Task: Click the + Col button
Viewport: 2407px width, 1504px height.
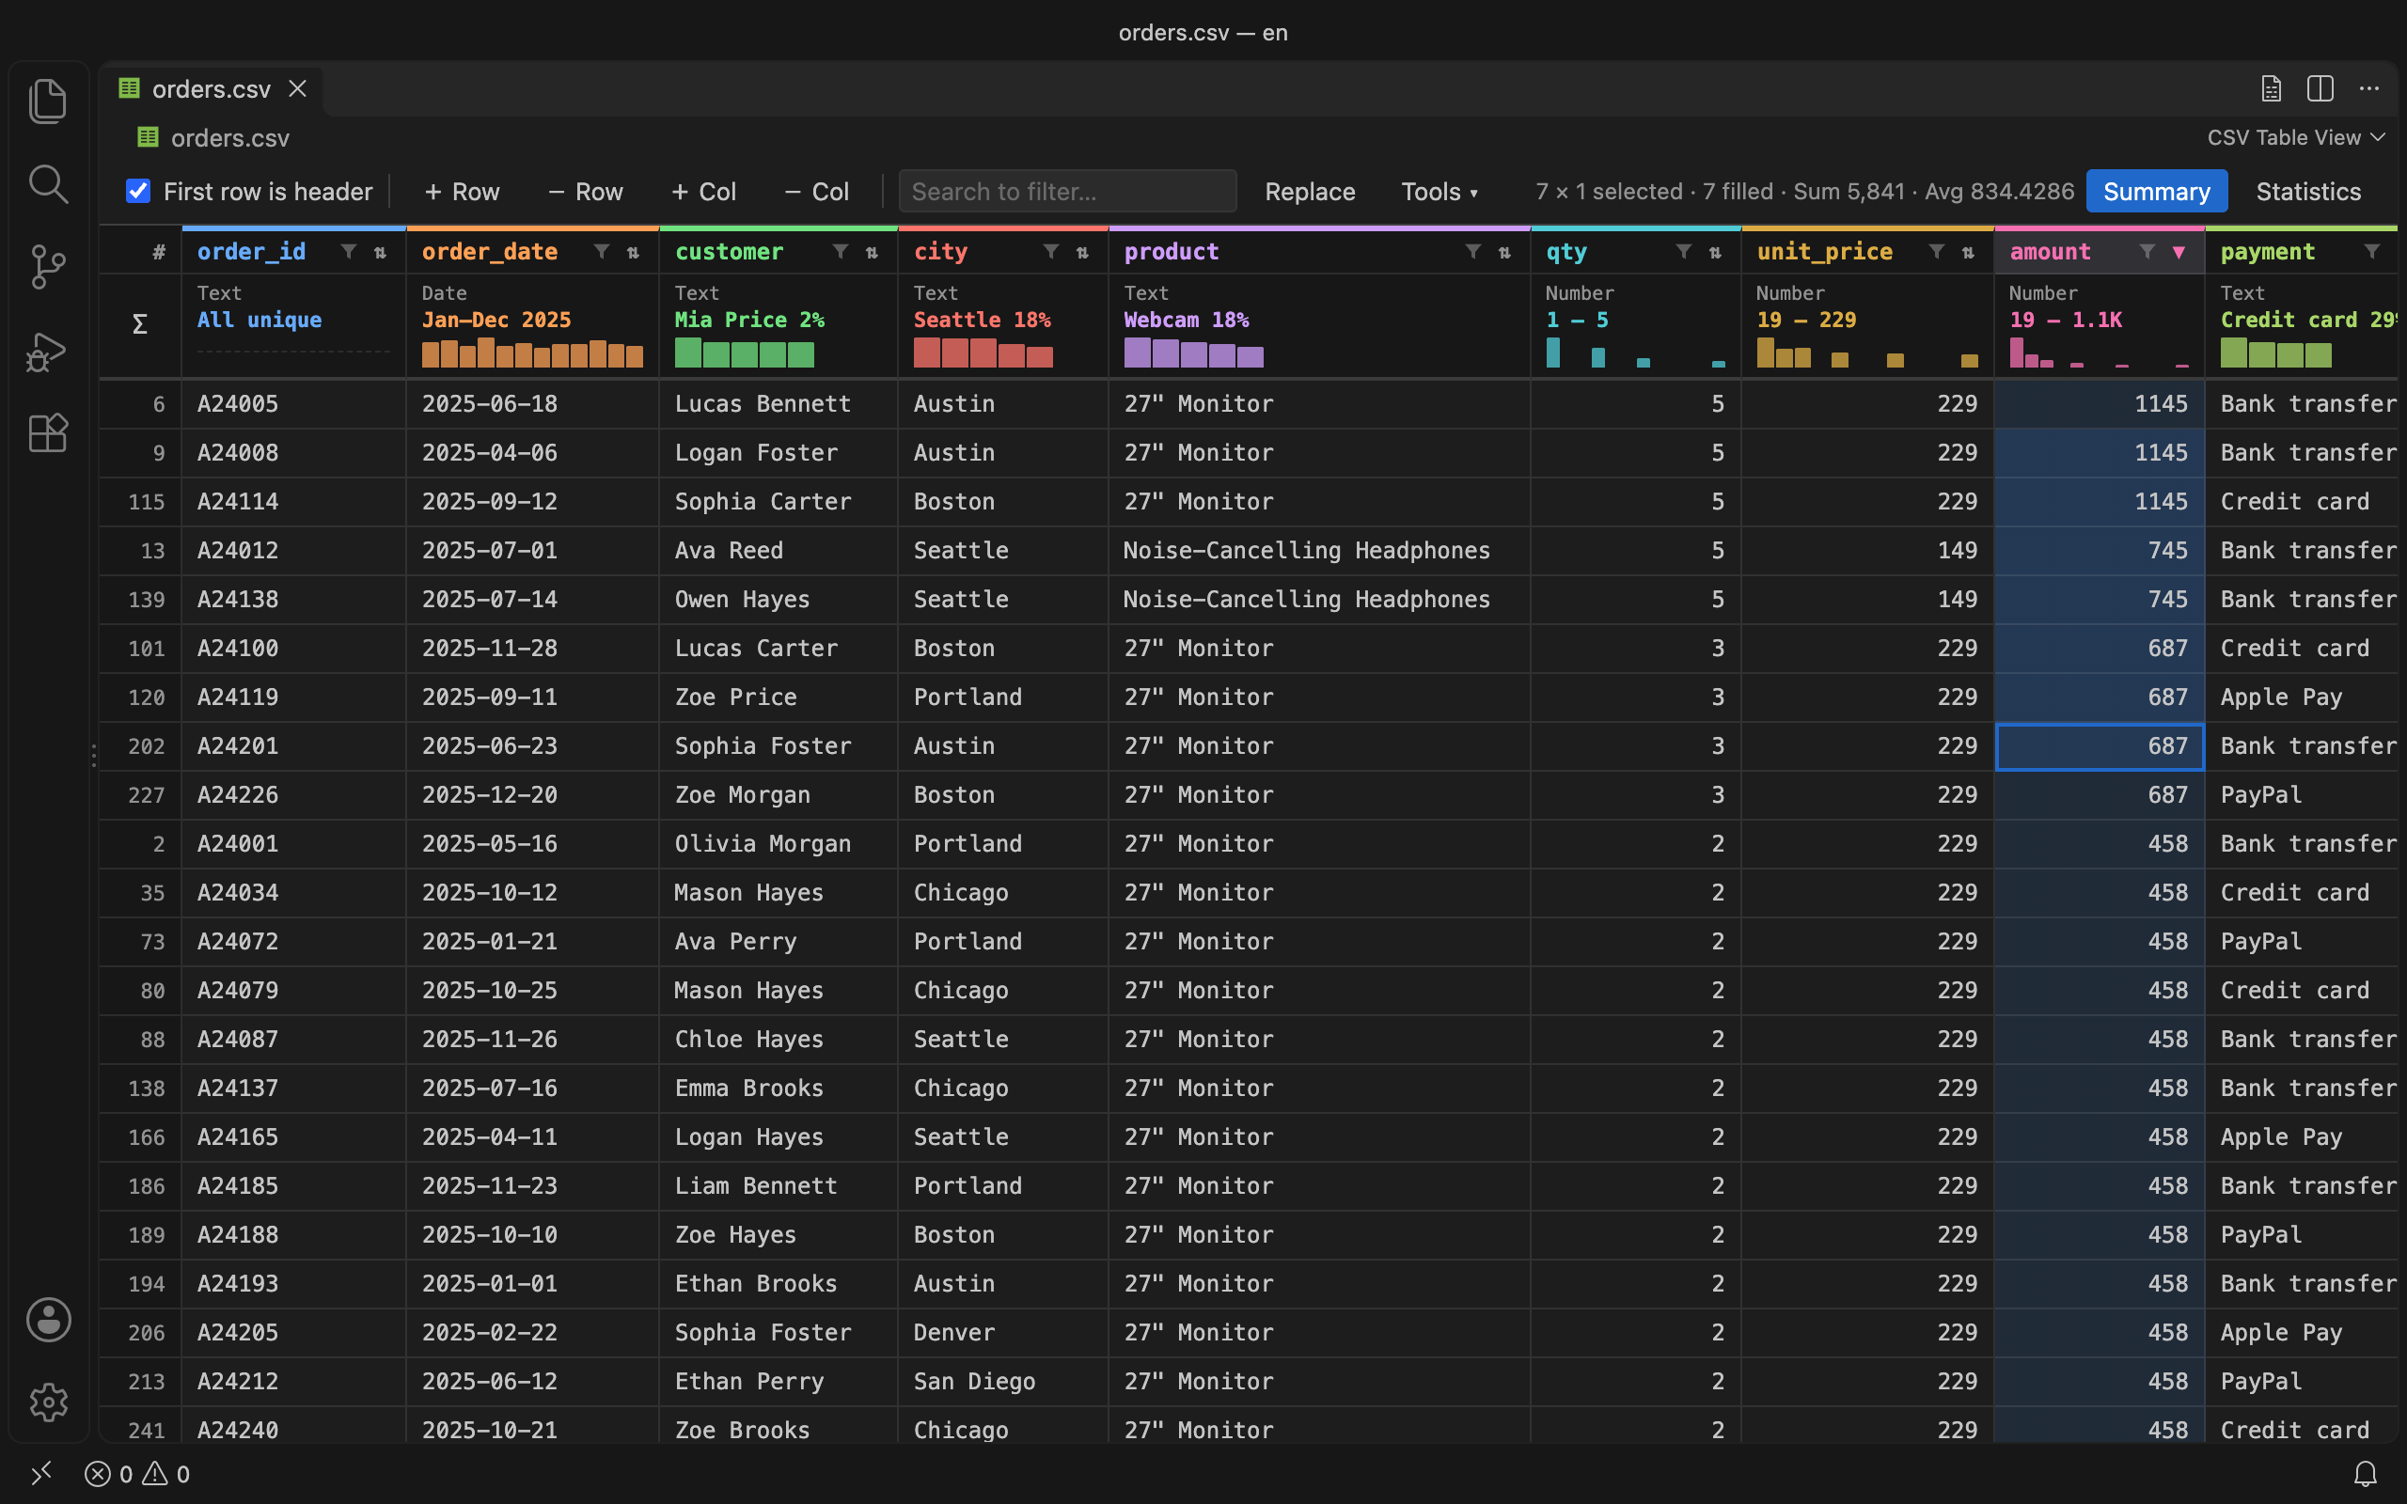Action: 704,191
